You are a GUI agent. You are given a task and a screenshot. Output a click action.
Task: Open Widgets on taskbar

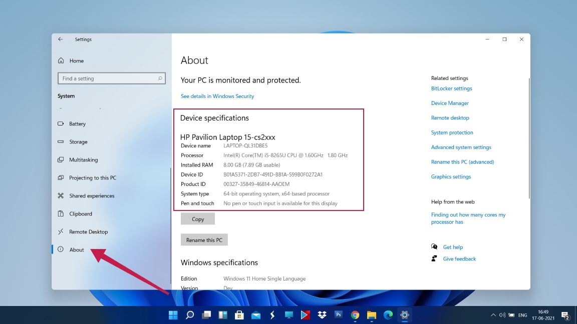coord(223,315)
